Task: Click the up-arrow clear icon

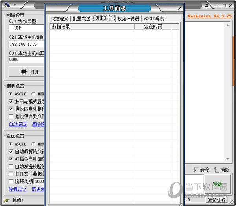Action: click(216, 170)
